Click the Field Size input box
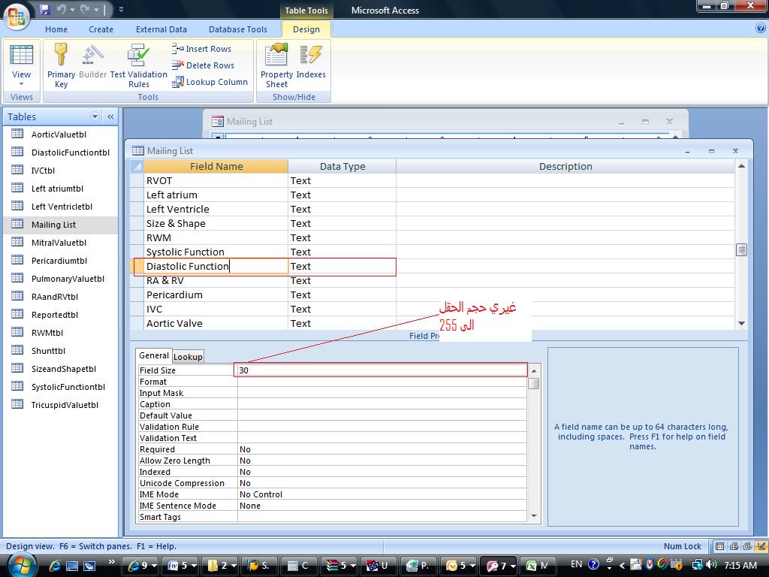Viewport: 769px width, 577px height. click(381, 370)
